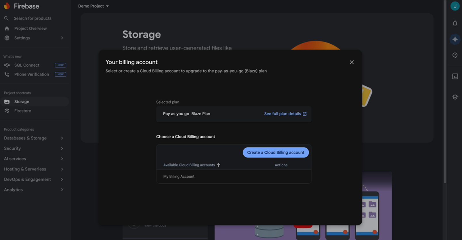Click the NEW badge next to SQL Connect

point(60,65)
